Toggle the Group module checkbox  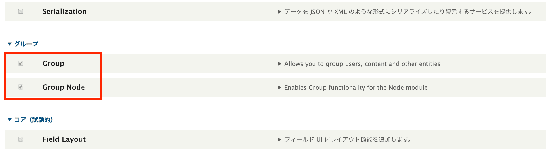pos(21,63)
